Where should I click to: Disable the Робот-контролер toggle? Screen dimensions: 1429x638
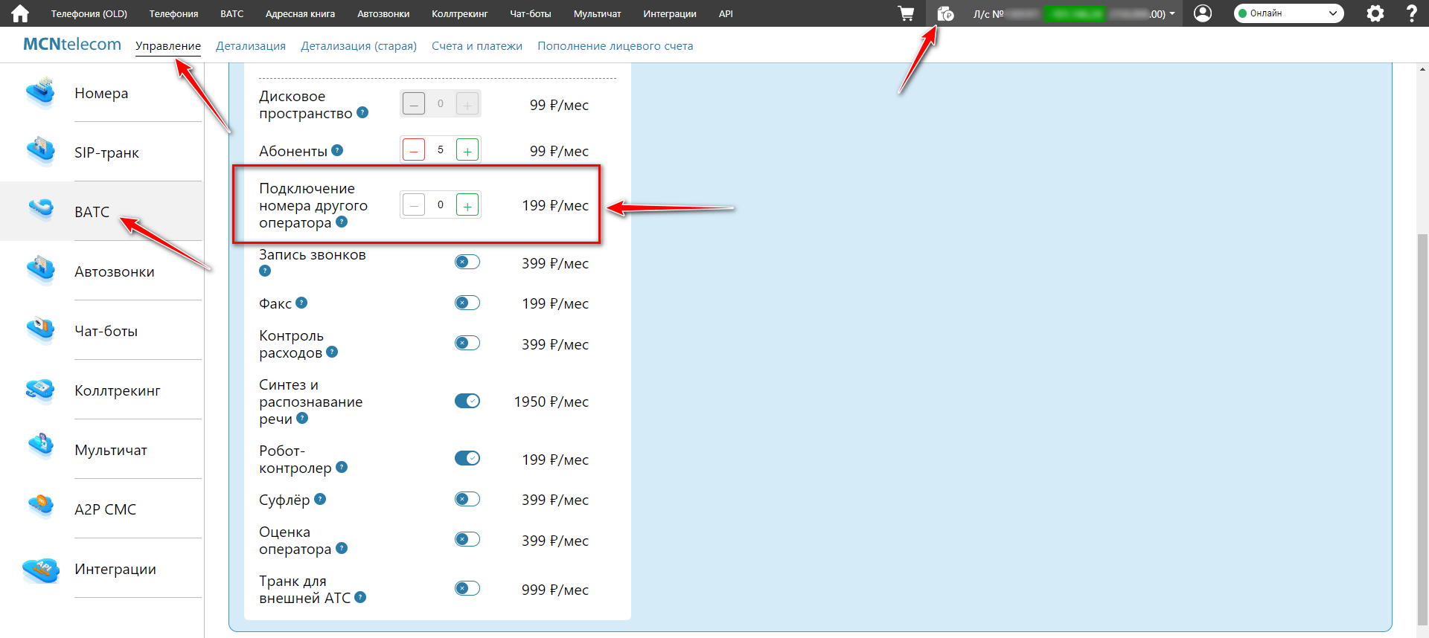pyautogui.click(x=467, y=458)
